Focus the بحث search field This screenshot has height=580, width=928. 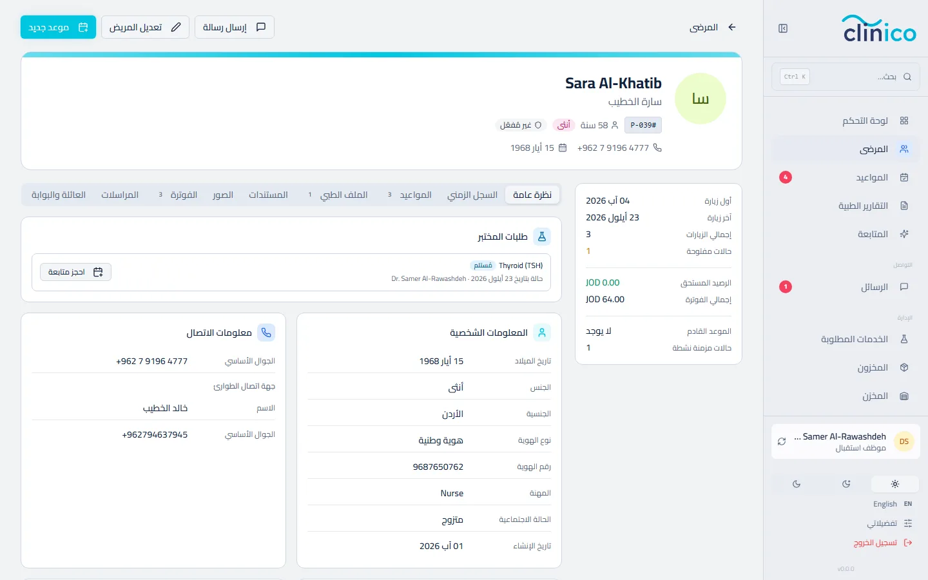pyautogui.click(x=846, y=77)
